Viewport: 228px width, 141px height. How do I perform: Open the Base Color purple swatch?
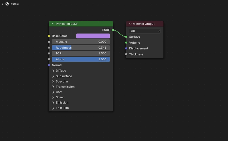tap(93, 36)
